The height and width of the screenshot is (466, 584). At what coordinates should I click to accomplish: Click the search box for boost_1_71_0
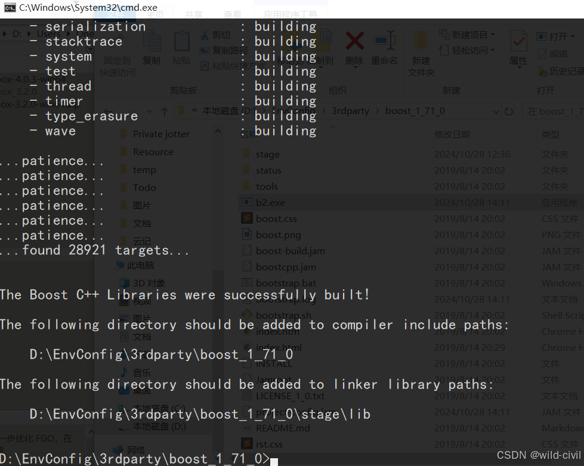554,112
